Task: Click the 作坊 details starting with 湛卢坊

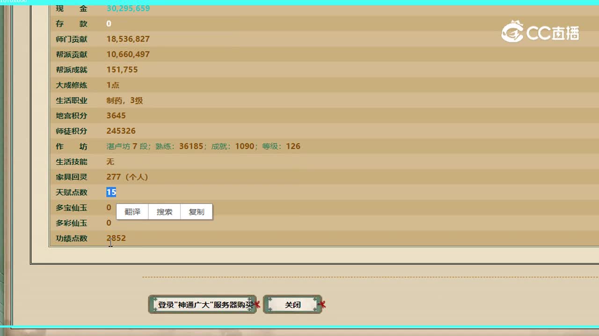Action: (203, 147)
